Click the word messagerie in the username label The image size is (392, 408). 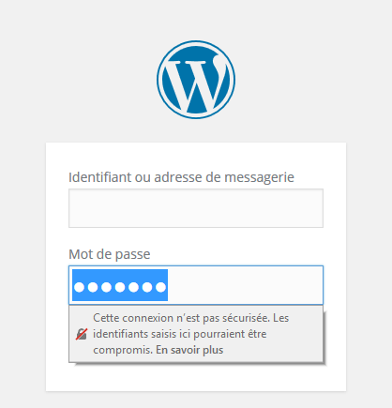pos(259,178)
